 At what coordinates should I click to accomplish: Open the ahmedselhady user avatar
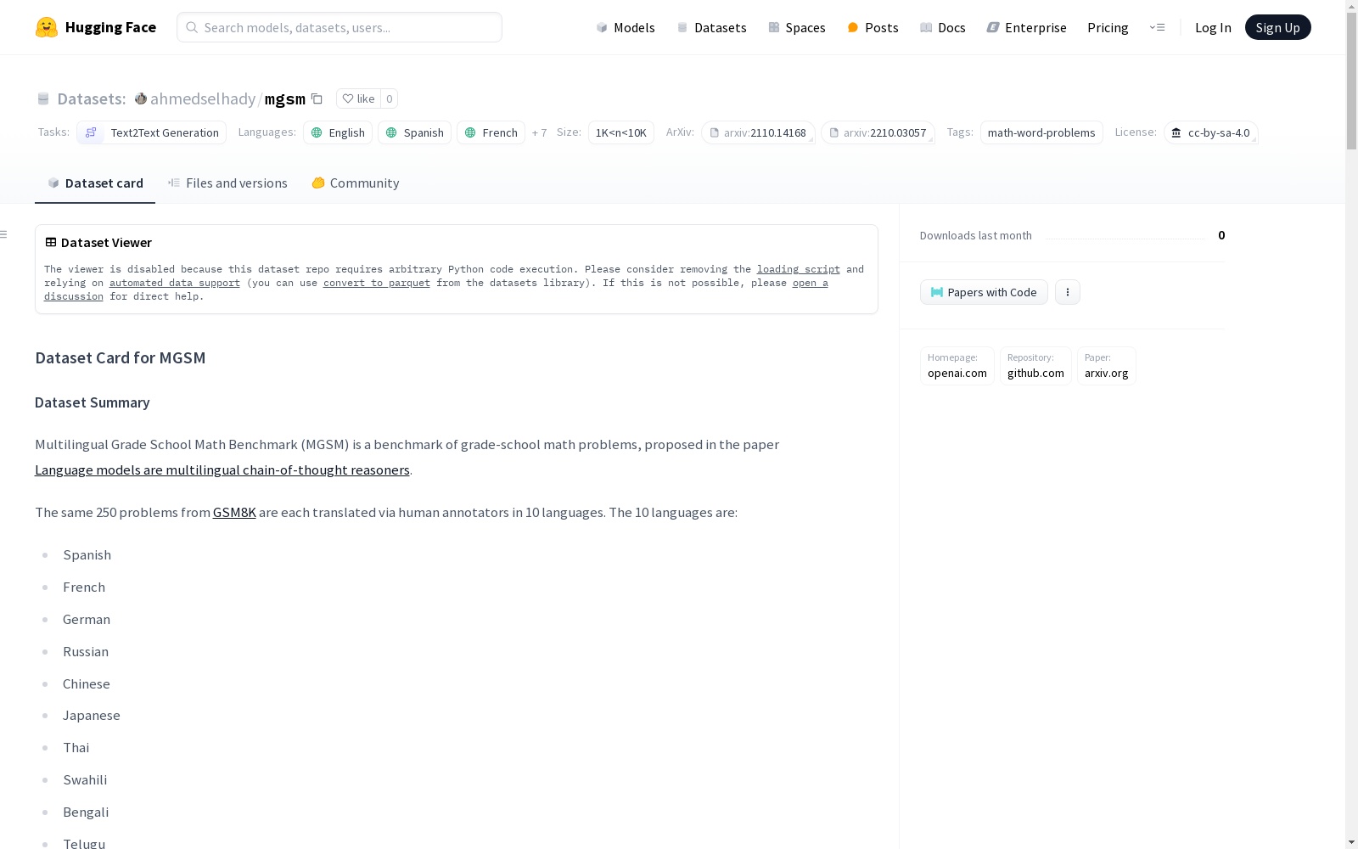point(141,98)
